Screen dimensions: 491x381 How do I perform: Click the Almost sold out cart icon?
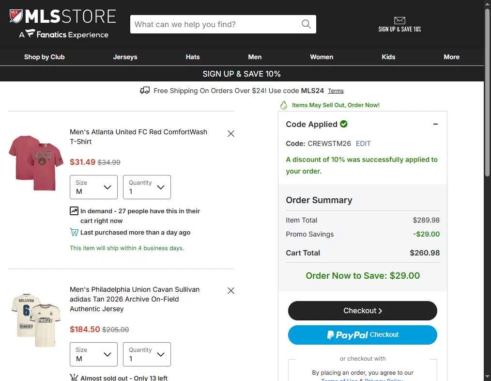(74, 378)
